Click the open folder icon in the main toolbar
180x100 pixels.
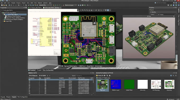(x=4, y=5)
